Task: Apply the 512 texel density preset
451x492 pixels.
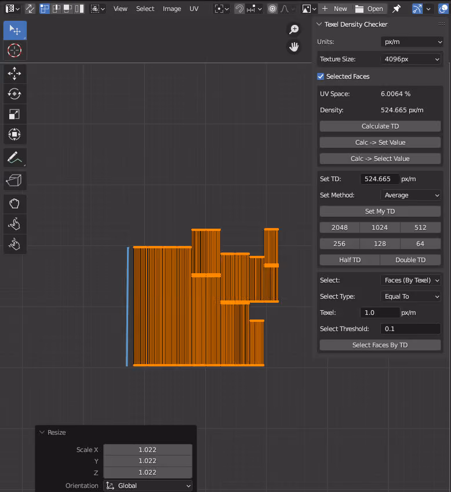Action: point(420,227)
